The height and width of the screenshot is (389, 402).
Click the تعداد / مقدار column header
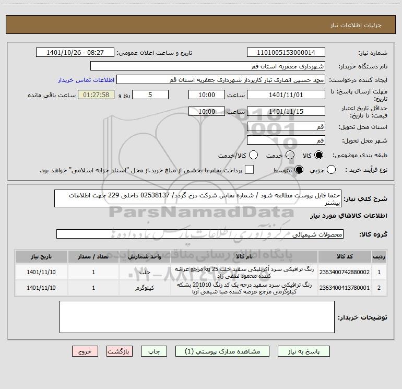pyautogui.click(x=93, y=257)
